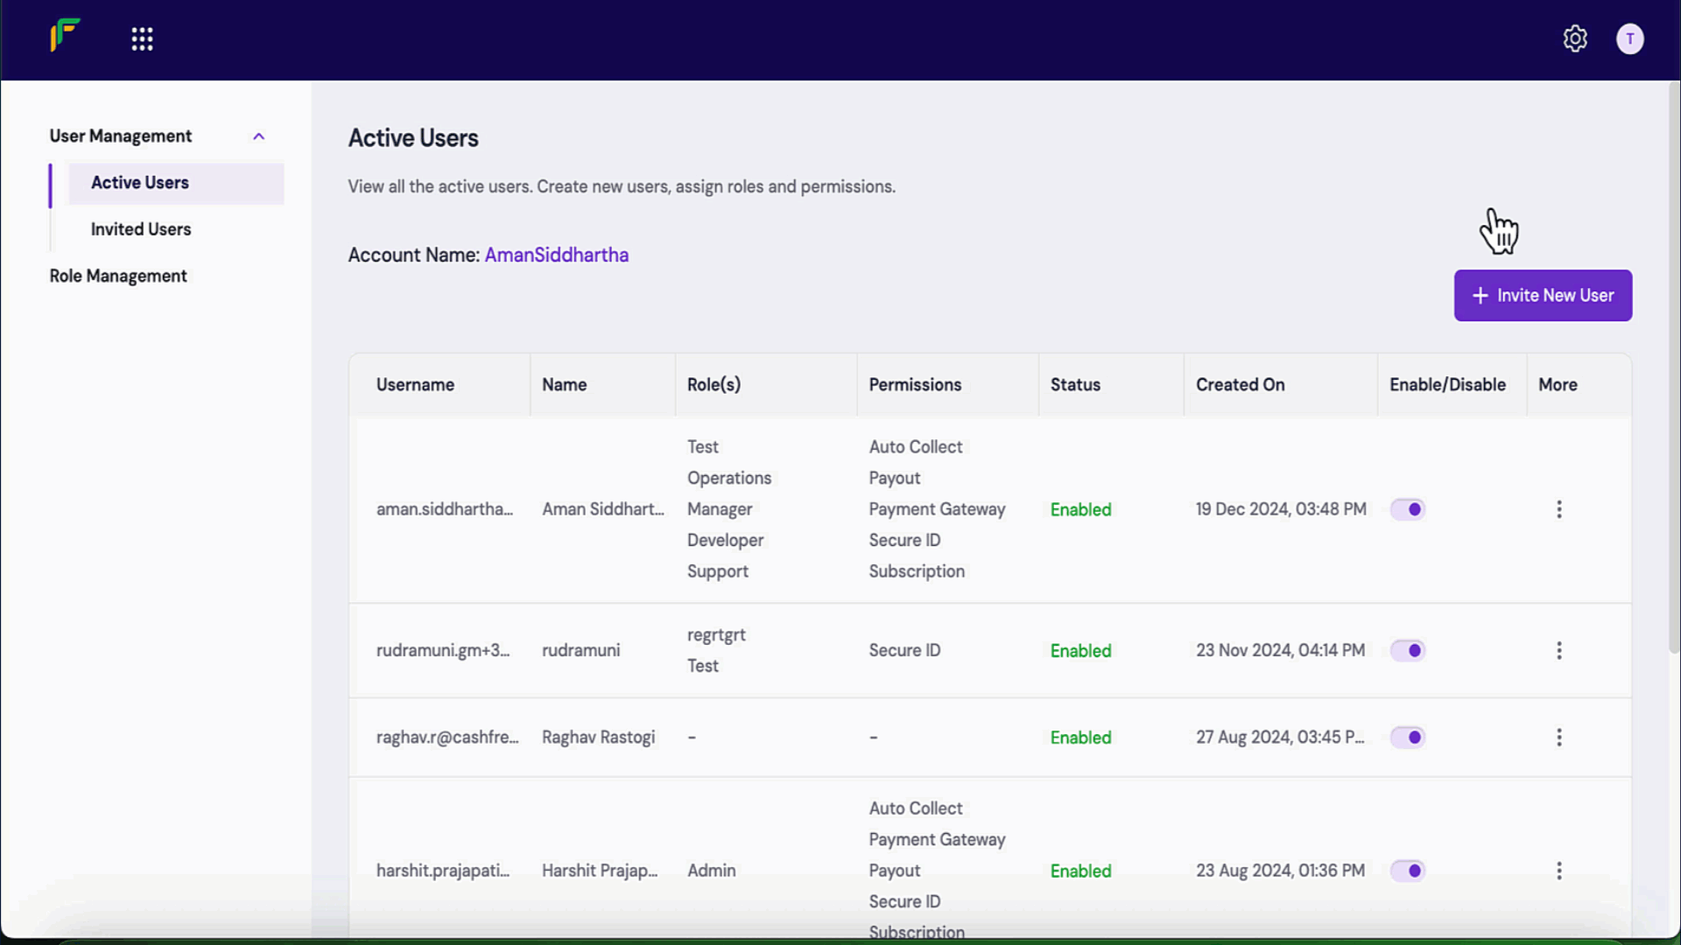Toggle off rudramuni user access
This screenshot has height=945, width=1681.
tap(1408, 650)
